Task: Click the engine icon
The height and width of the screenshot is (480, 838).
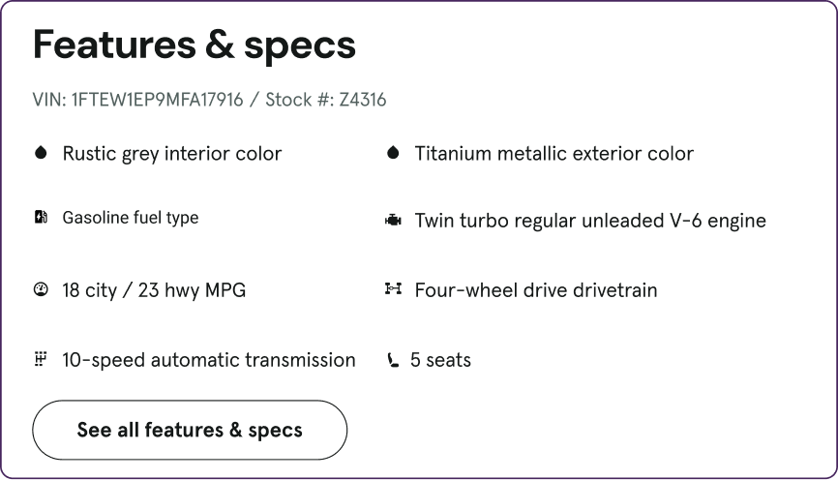Action: pyautogui.click(x=393, y=221)
